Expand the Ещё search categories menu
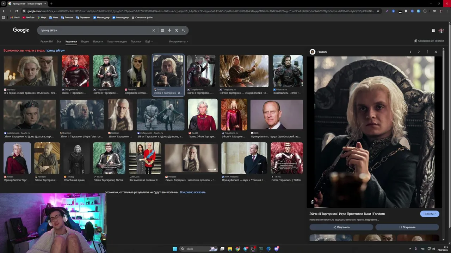 (149, 41)
